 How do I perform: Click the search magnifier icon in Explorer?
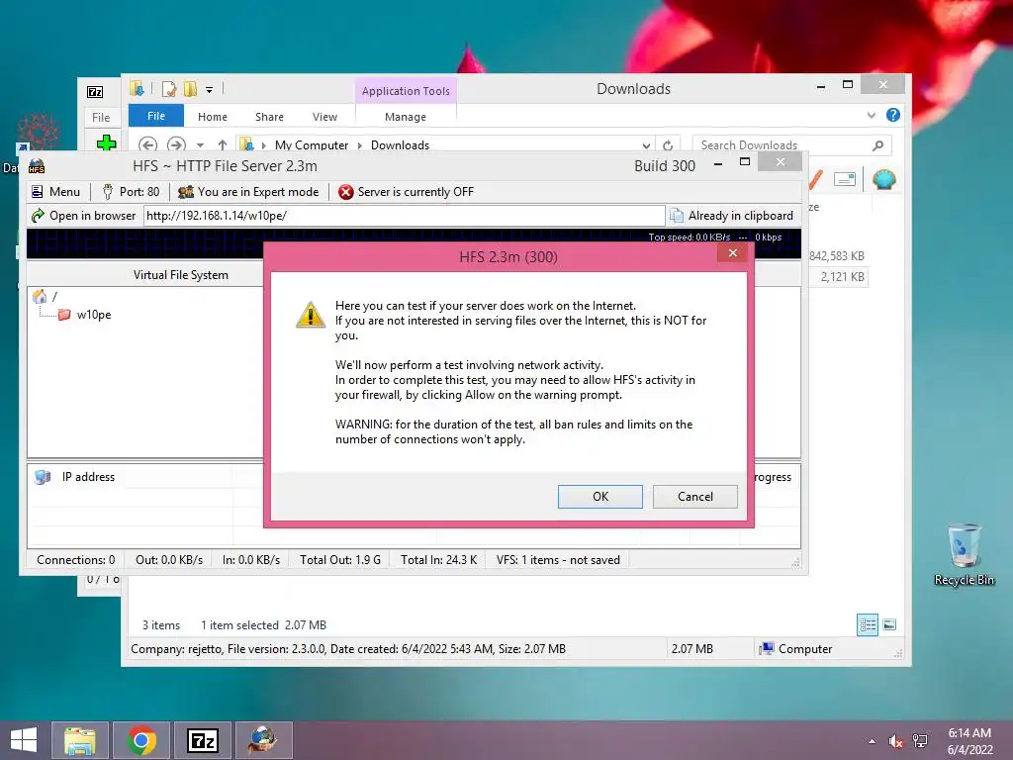[x=878, y=145]
